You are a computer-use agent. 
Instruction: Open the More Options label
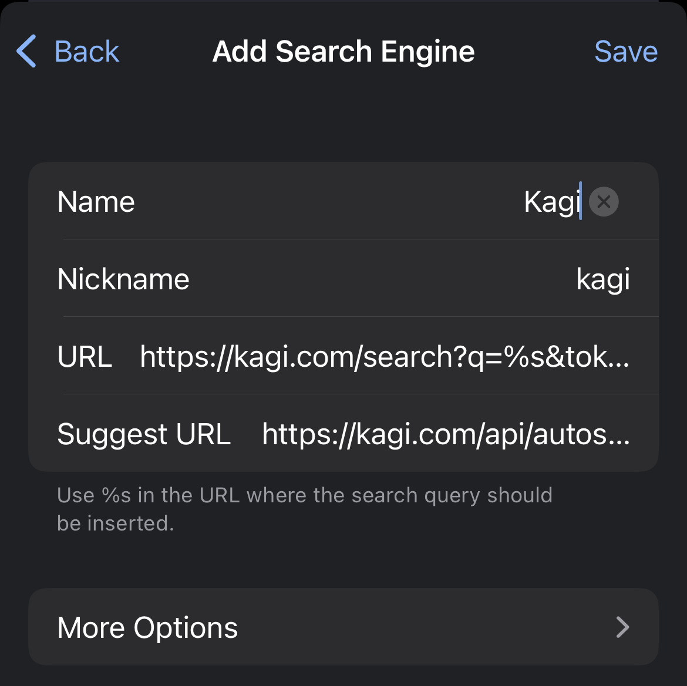pyautogui.click(x=147, y=627)
